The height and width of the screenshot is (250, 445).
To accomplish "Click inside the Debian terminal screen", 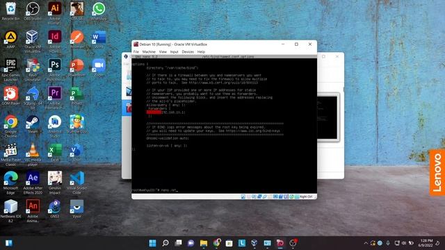I will 224,125.
